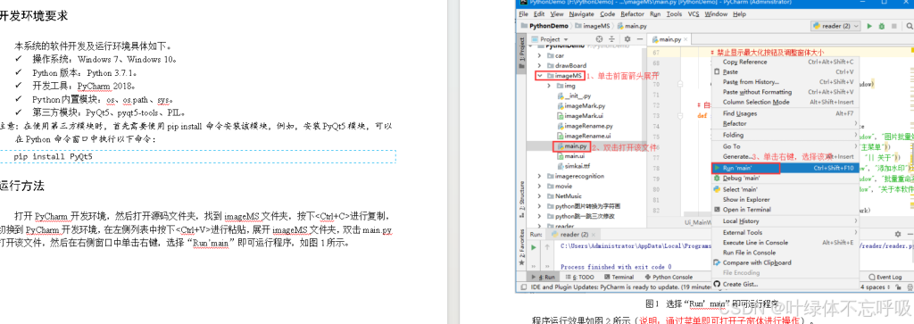Image resolution: width=914 pixels, height=324 pixels.
Task: Close the main.py editor tab
Action: [685, 39]
